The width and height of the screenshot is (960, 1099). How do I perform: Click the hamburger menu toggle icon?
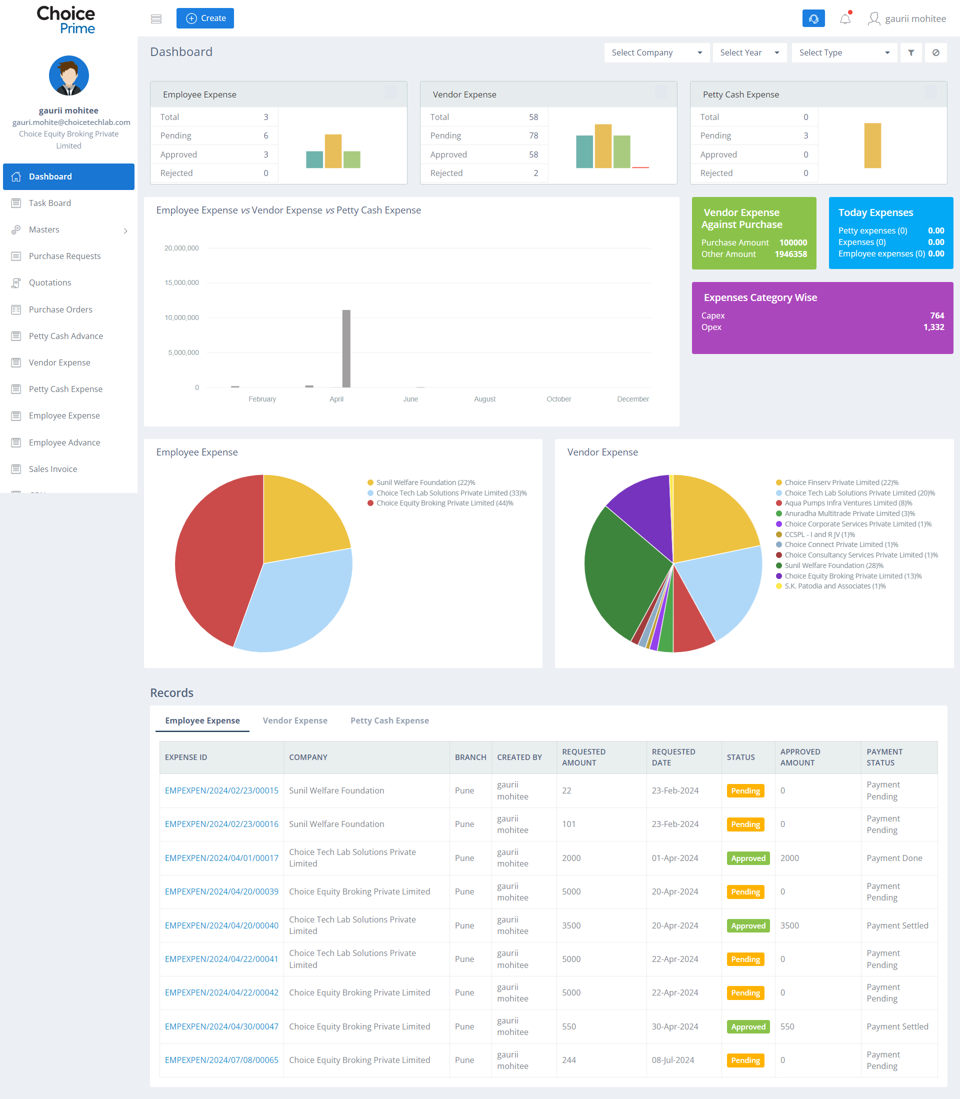[x=156, y=18]
